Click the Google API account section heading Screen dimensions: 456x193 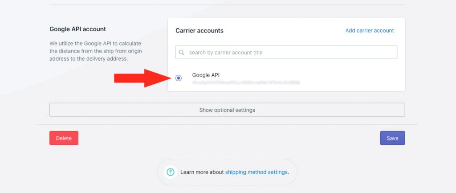77,29
